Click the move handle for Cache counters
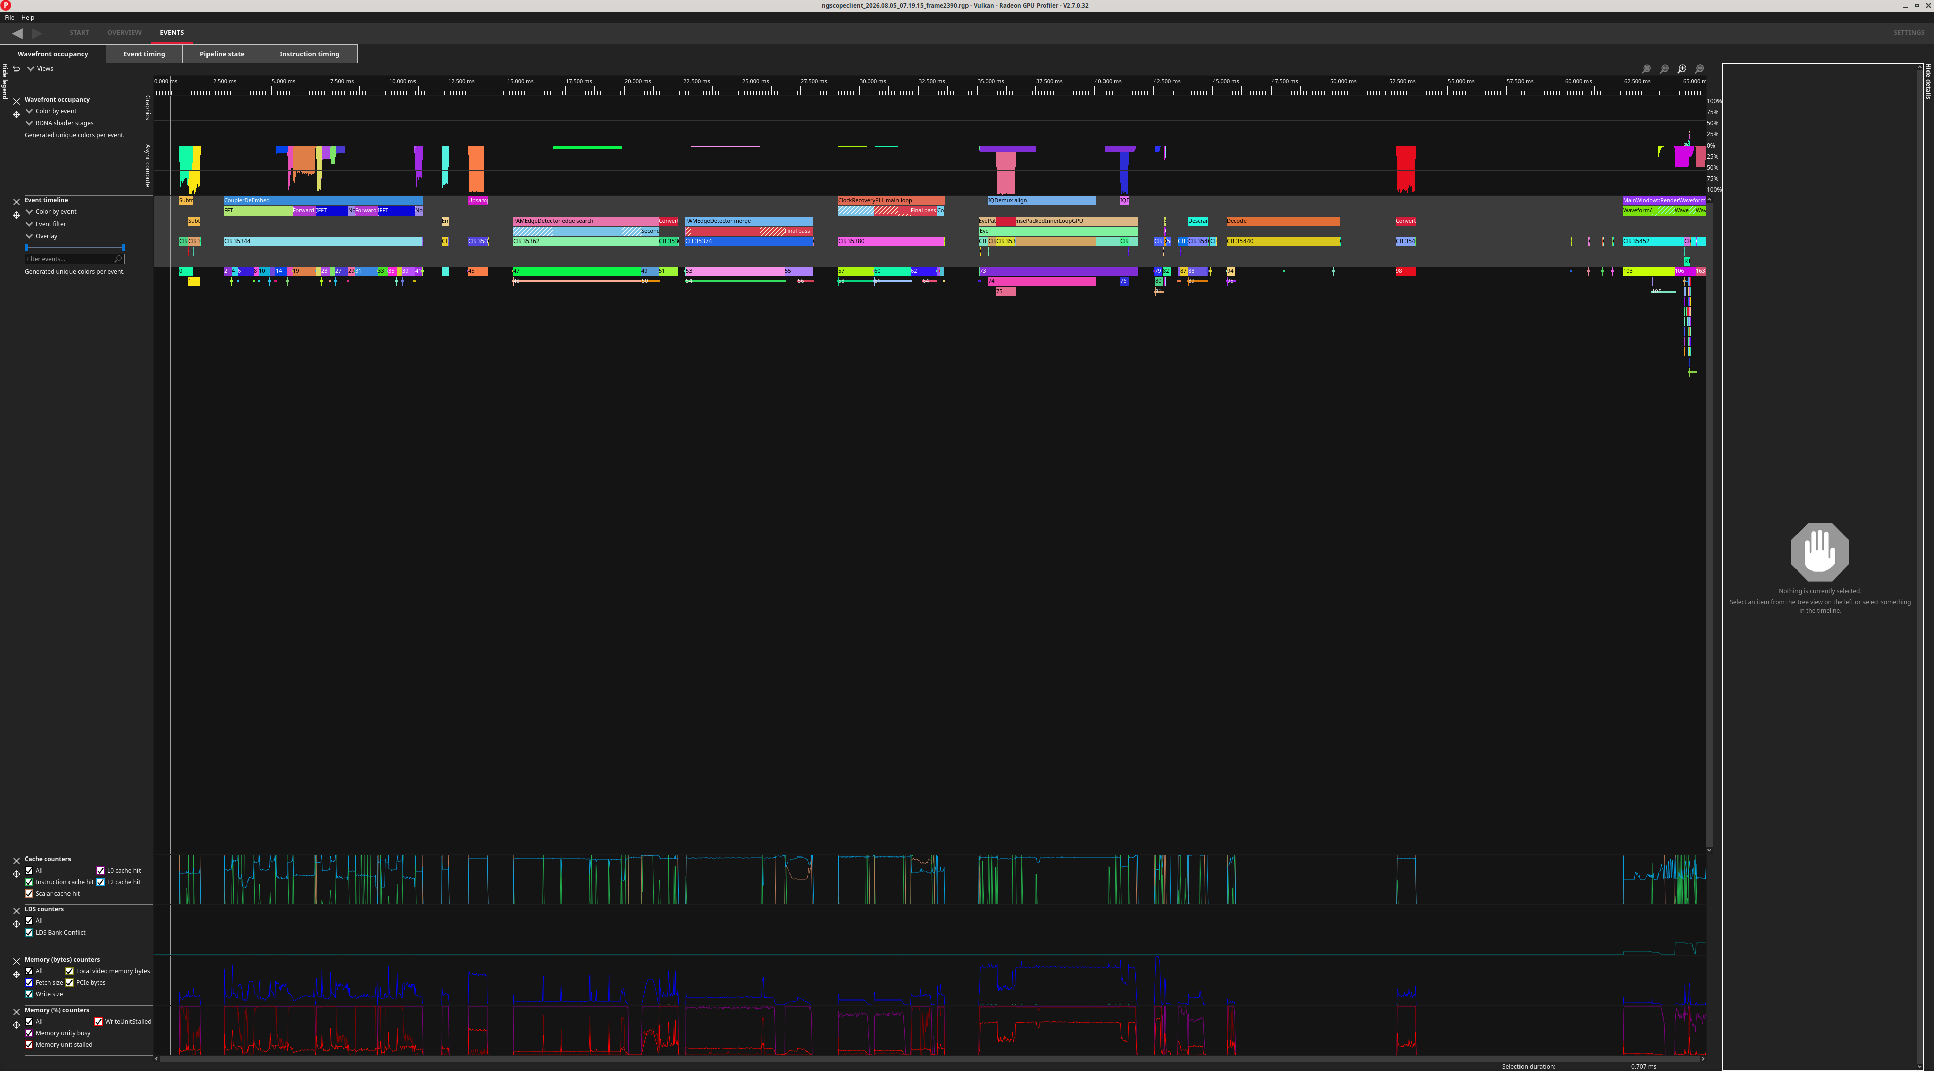Screen dimensions: 1934x1071 [x=17, y=874]
